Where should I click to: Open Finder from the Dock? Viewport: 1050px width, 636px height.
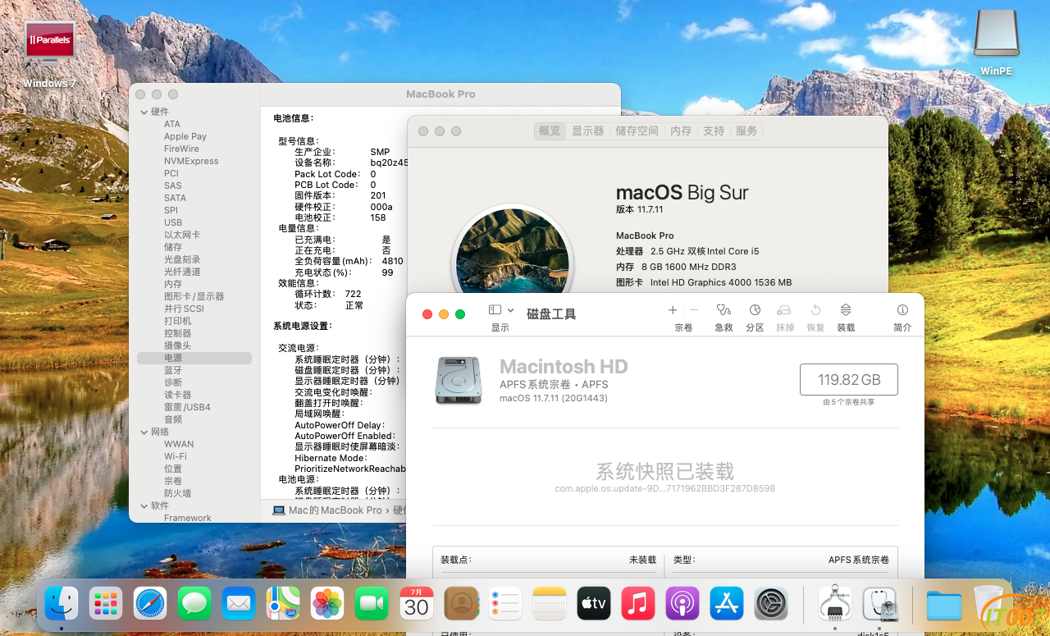click(x=62, y=604)
